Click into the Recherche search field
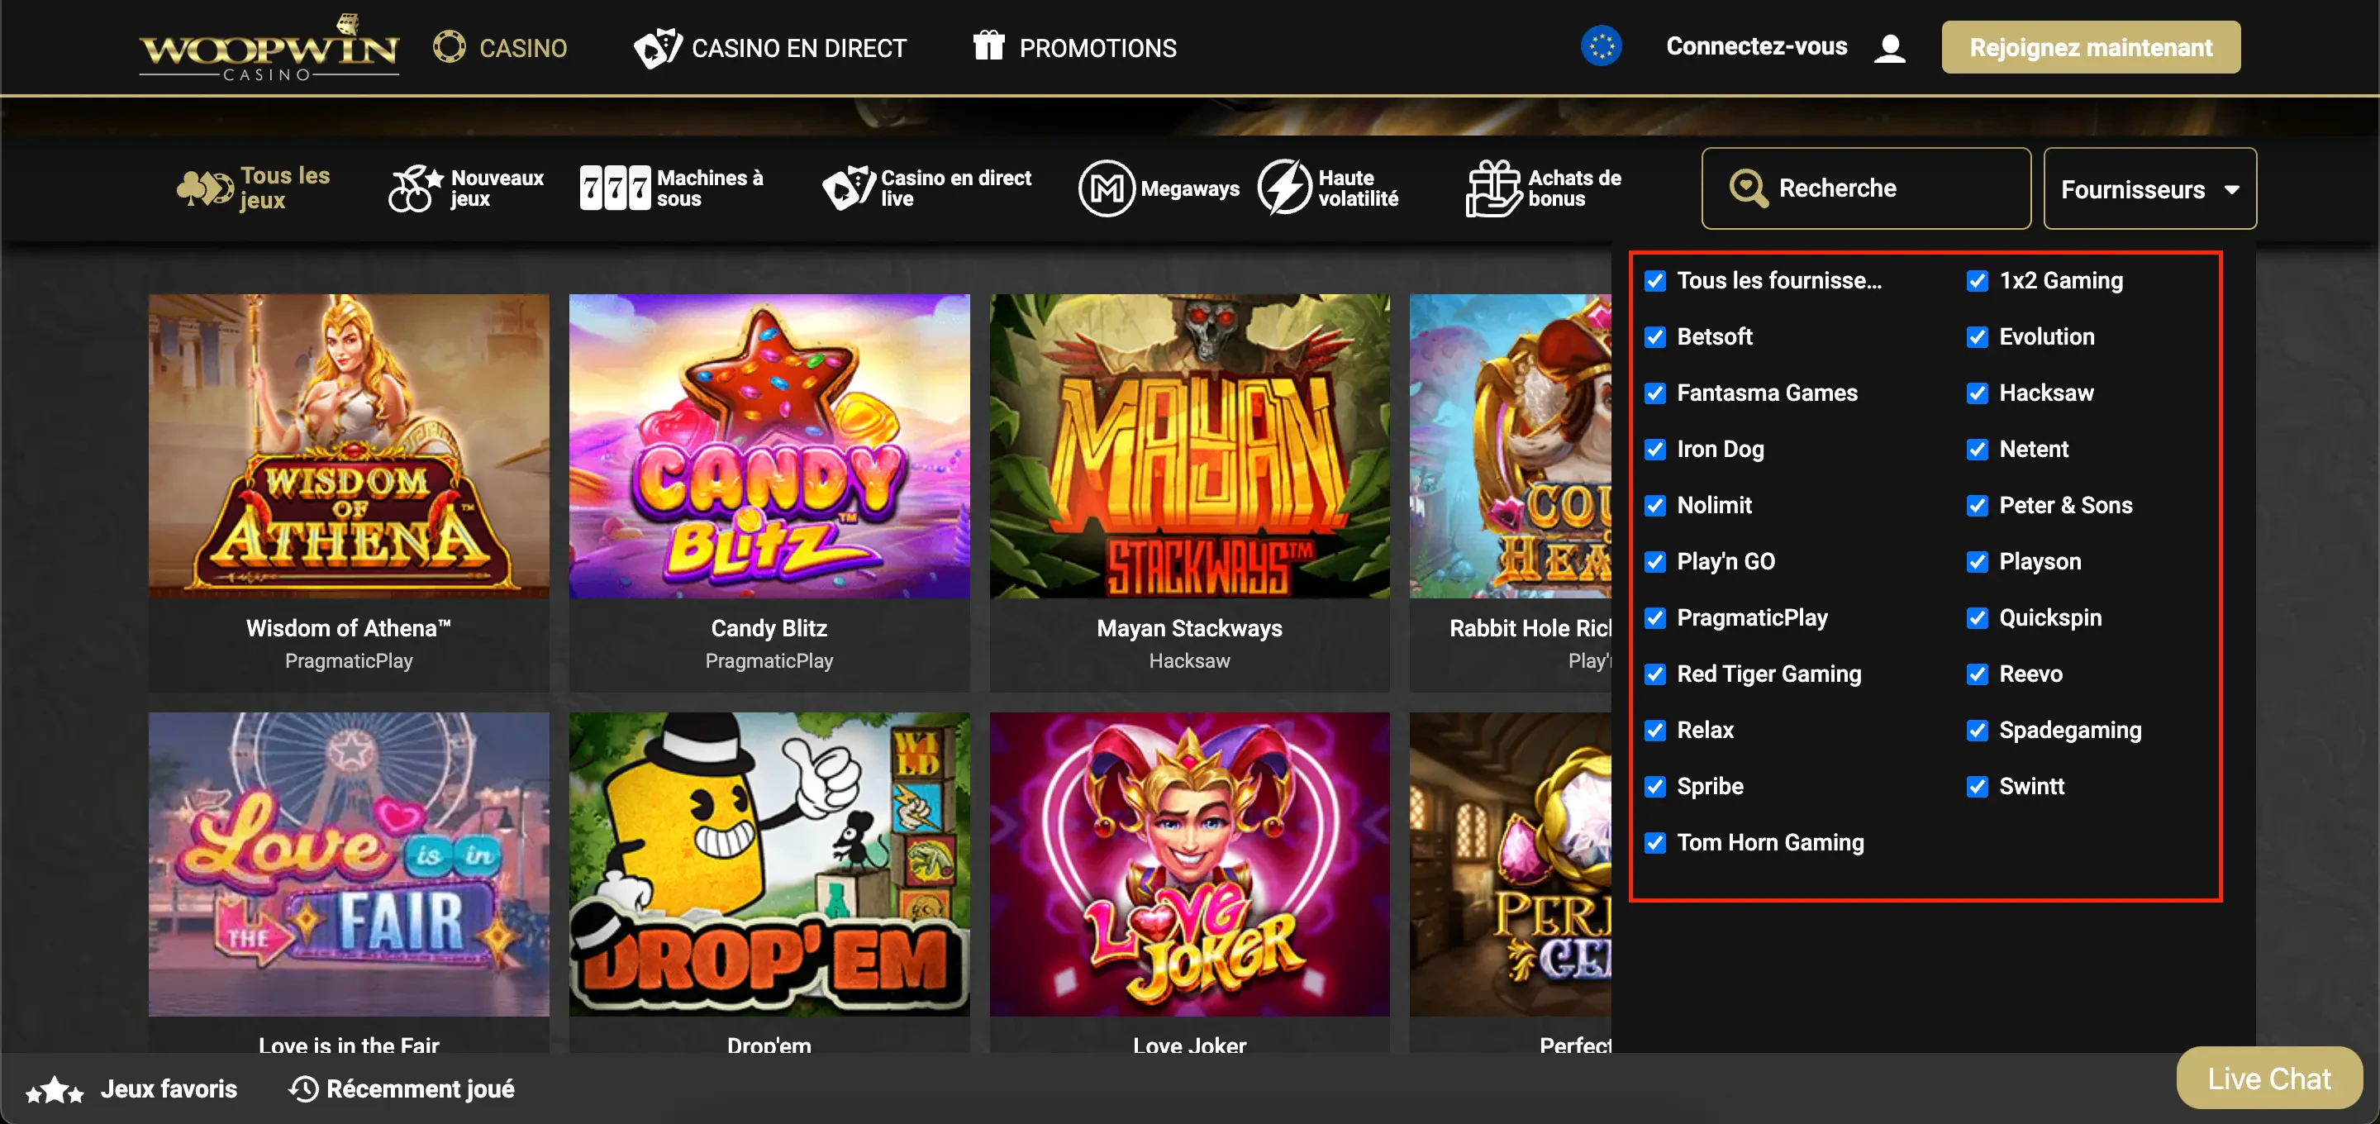The width and height of the screenshot is (2380, 1124). click(x=1866, y=188)
